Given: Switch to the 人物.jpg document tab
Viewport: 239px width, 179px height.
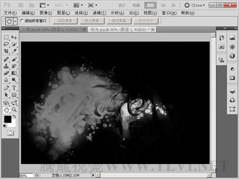Looking at the screenshot, I should (x=53, y=29).
